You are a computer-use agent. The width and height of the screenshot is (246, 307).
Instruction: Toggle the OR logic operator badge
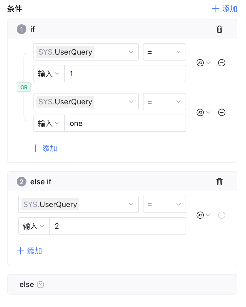coord(24,88)
